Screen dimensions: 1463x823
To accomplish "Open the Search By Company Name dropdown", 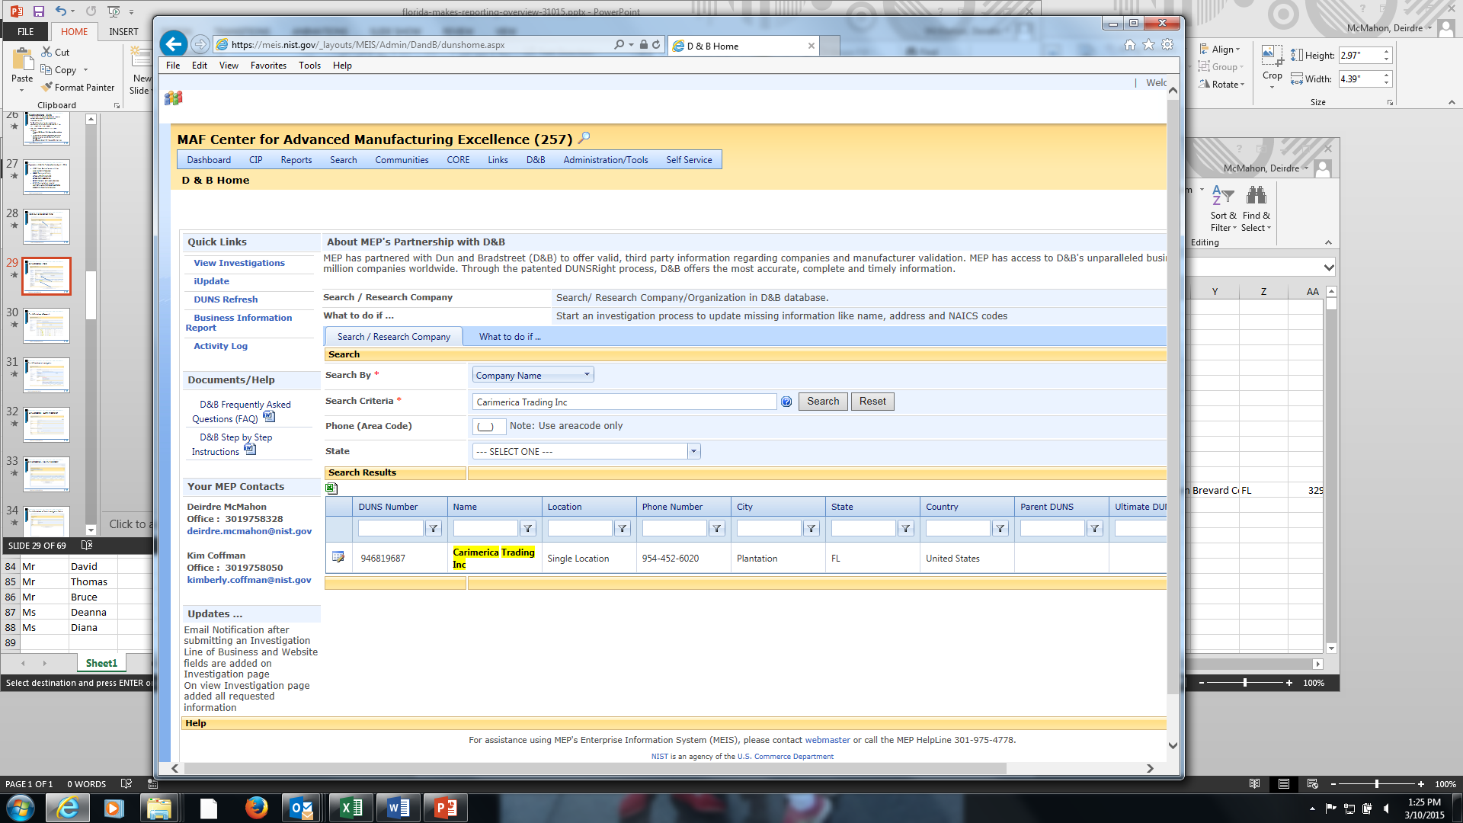I will tap(533, 375).
